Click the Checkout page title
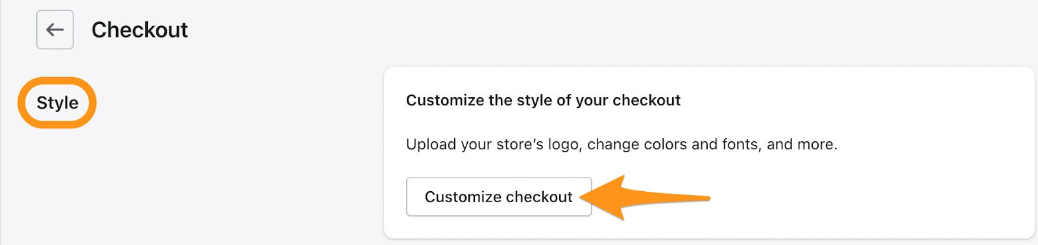This screenshot has width=1038, height=245. (x=139, y=30)
